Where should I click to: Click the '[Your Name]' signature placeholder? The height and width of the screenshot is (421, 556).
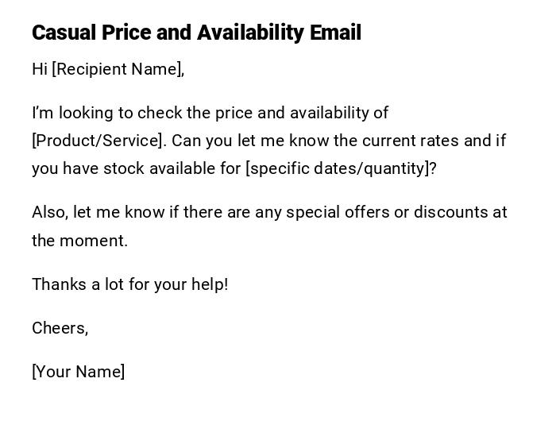pos(78,372)
